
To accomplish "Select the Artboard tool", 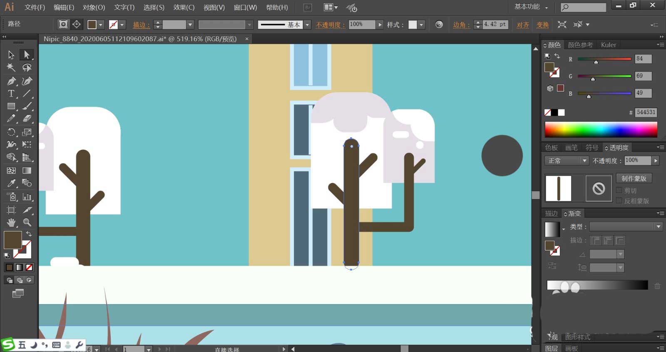I will pos(11,210).
